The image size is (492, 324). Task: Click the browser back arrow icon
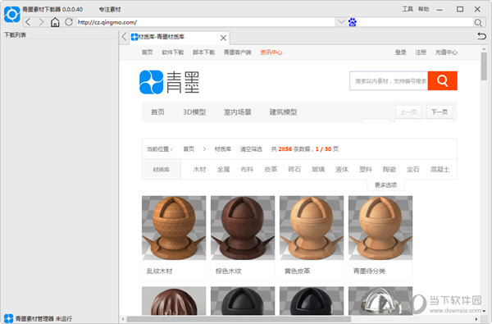pos(28,22)
